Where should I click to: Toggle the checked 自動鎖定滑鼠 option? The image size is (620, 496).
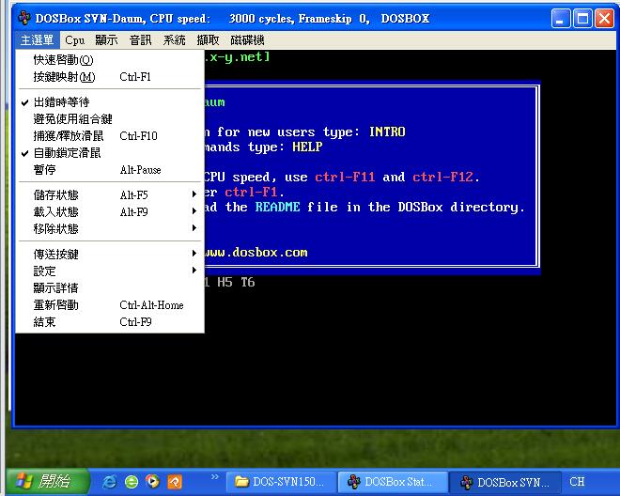110,153
